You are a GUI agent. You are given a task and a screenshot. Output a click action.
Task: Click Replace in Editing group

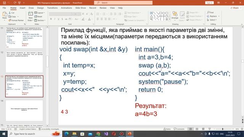tap(213, 16)
